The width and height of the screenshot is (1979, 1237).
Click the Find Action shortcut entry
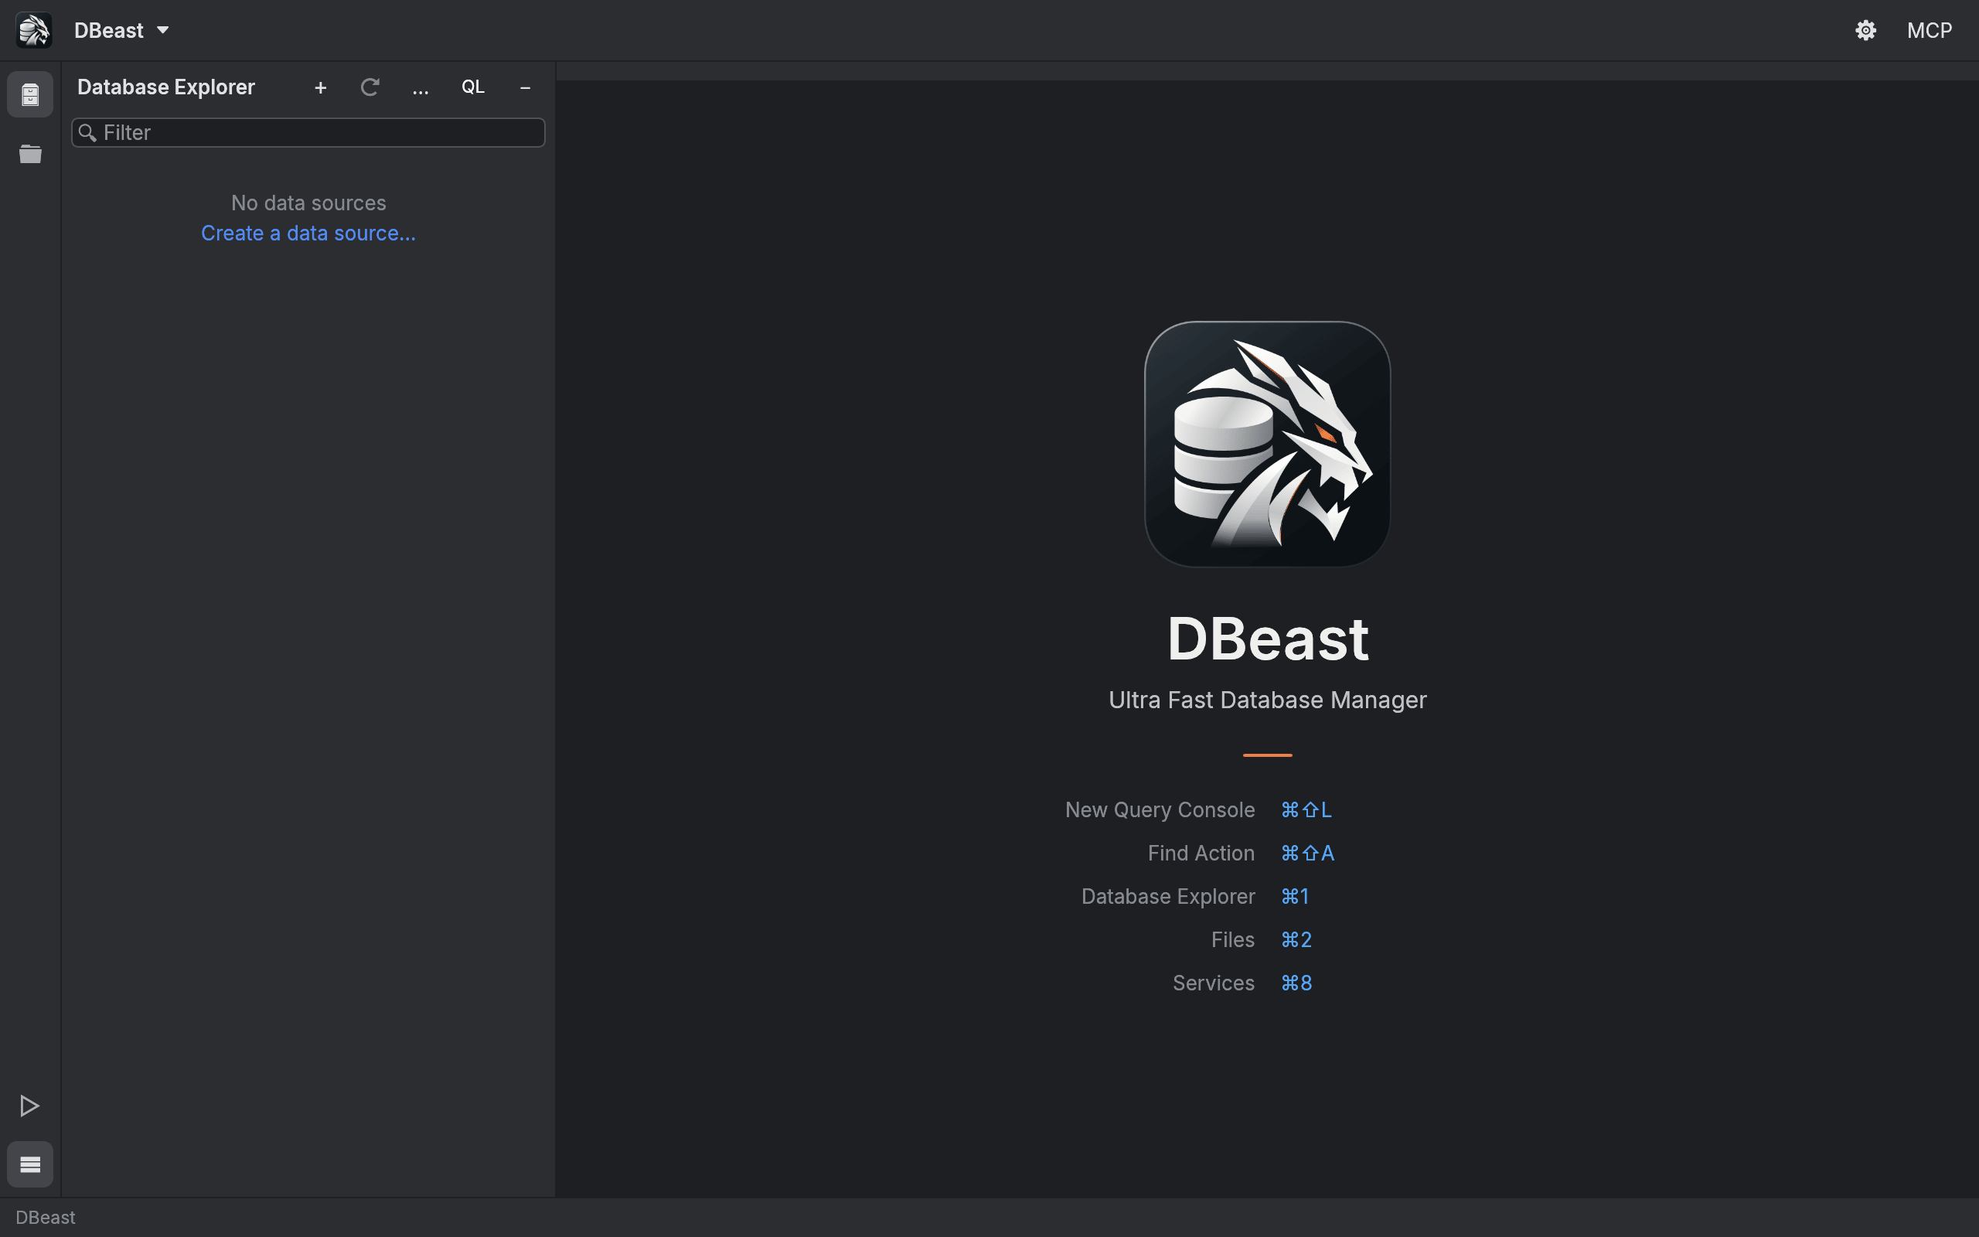coord(1201,854)
